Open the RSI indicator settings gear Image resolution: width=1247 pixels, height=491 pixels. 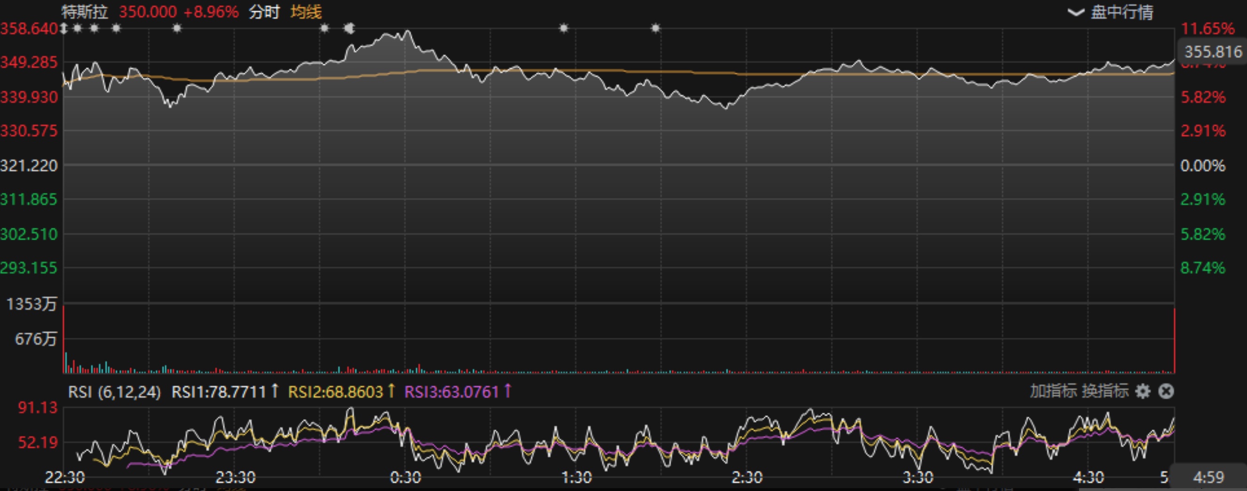click(1143, 391)
